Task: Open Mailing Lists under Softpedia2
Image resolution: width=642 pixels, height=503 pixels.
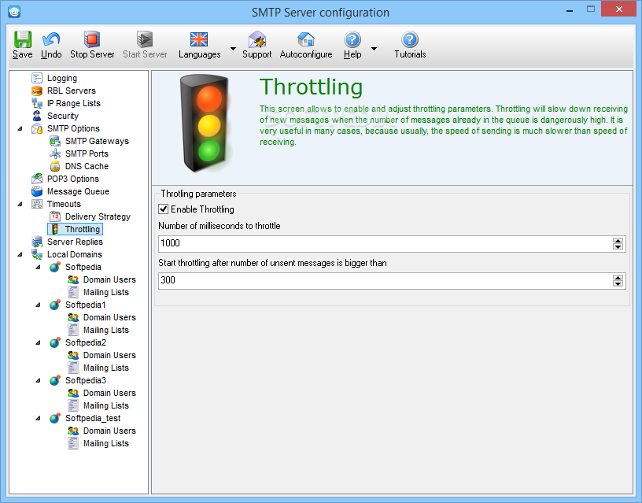Action: 106,368
